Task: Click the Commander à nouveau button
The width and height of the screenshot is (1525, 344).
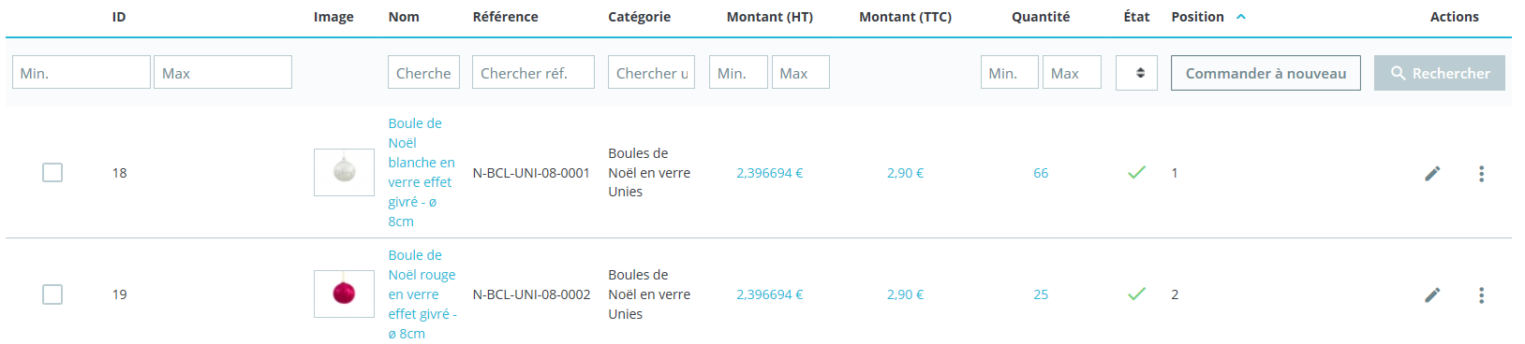Action: tap(1266, 73)
